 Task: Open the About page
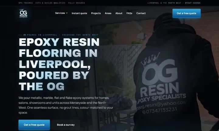point(119,13)
